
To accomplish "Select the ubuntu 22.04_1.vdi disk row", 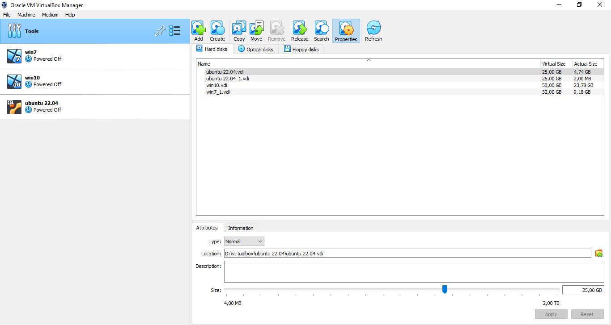I will coord(400,79).
